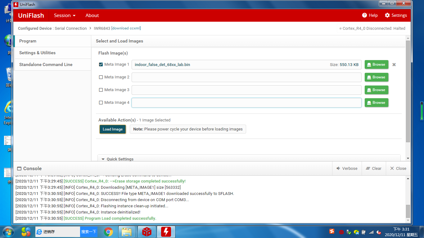Open the Safely Remove Hardware tray icon

coord(349,232)
